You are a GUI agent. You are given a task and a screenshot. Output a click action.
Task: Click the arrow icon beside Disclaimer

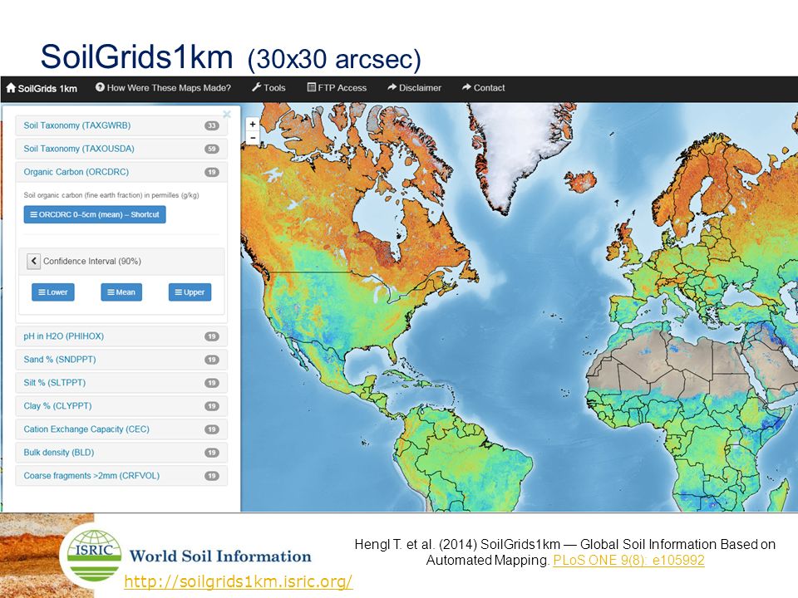392,87
